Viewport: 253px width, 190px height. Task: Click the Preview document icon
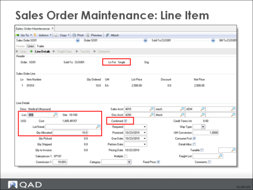click(x=88, y=35)
